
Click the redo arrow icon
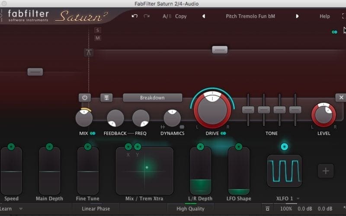point(147,16)
